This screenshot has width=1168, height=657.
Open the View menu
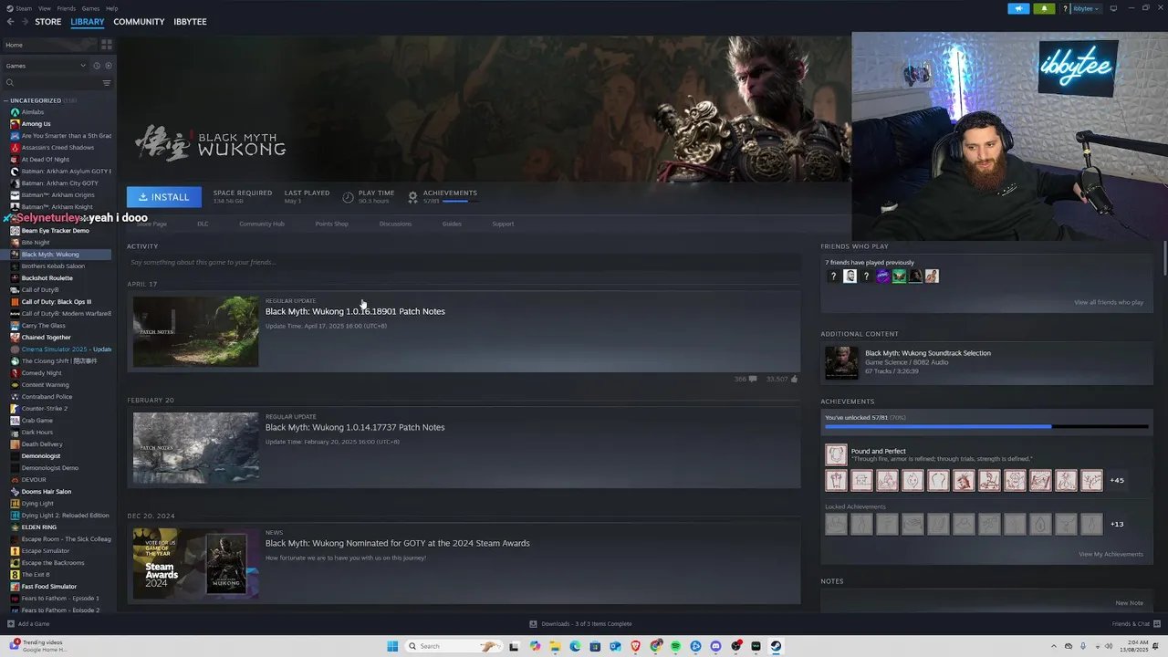coord(45,8)
